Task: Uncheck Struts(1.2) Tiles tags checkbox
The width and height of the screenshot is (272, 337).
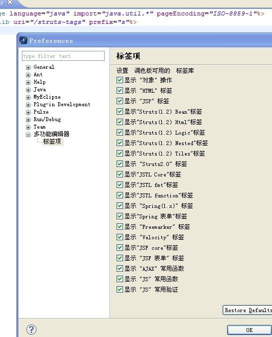Action: point(120,153)
